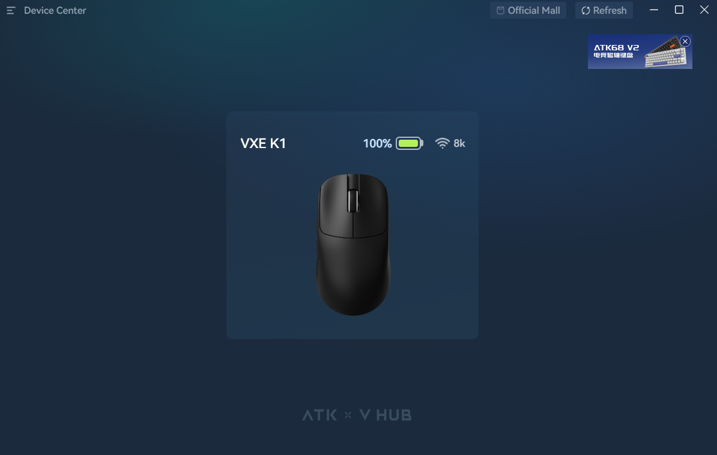Viewport: 717px width, 455px height.
Task: Click the keyboard picture in the ad
Action: [665, 53]
